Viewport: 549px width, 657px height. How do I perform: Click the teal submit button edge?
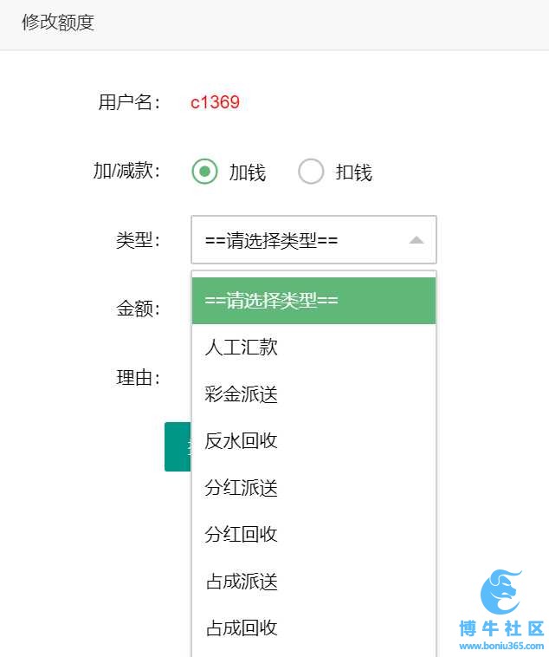click(178, 446)
